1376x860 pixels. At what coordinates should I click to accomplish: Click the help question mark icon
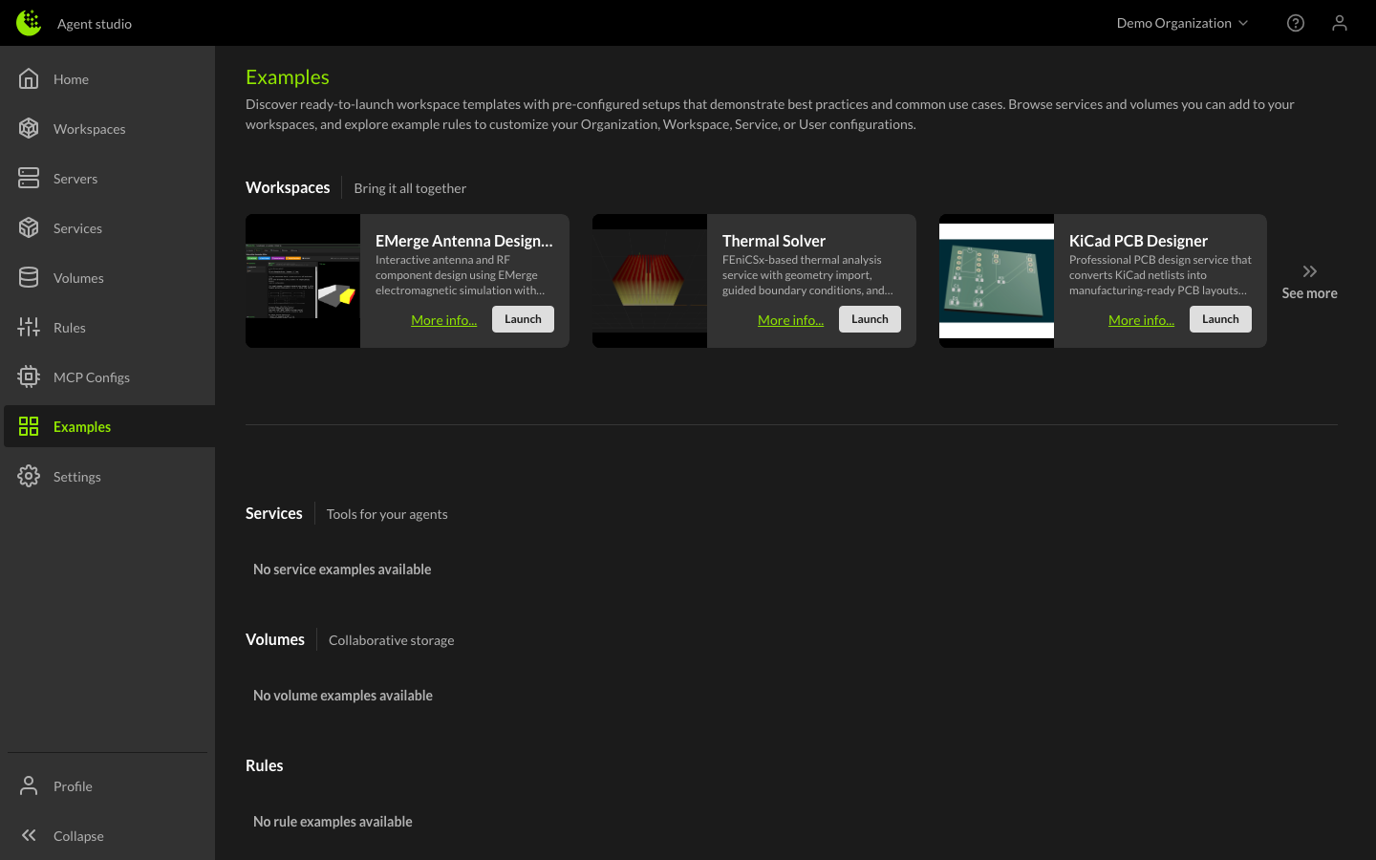(1296, 22)
